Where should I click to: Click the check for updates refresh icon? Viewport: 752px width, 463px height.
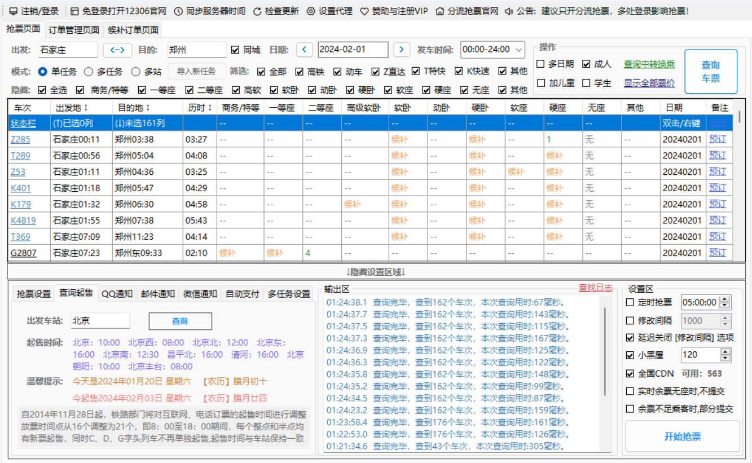coord(257,10)
